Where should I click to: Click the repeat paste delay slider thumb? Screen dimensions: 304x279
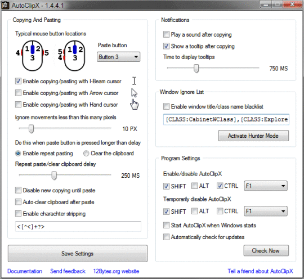[54, 175]
